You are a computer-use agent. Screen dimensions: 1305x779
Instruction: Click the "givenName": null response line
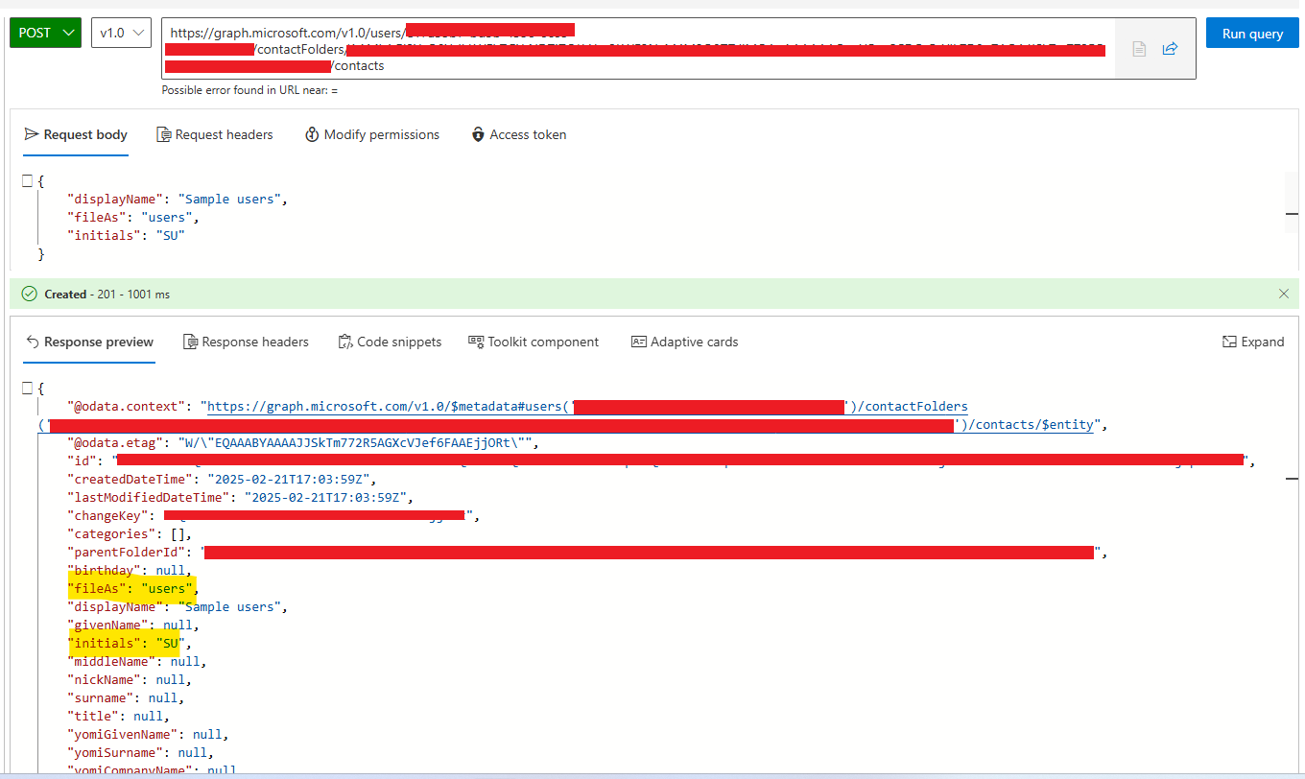133,625
